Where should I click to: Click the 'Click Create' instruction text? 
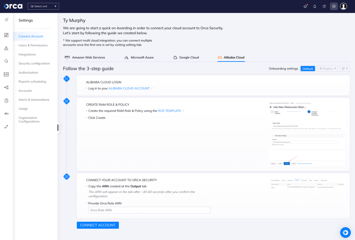[x=97, y=118]
